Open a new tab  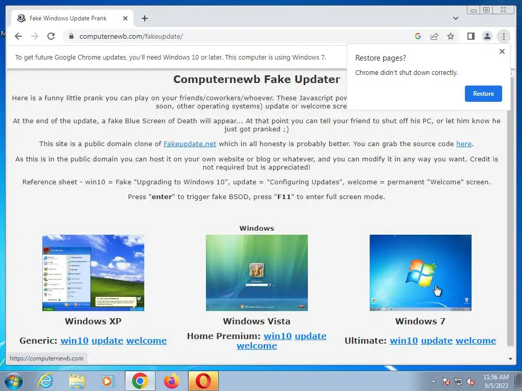[144, 18]
